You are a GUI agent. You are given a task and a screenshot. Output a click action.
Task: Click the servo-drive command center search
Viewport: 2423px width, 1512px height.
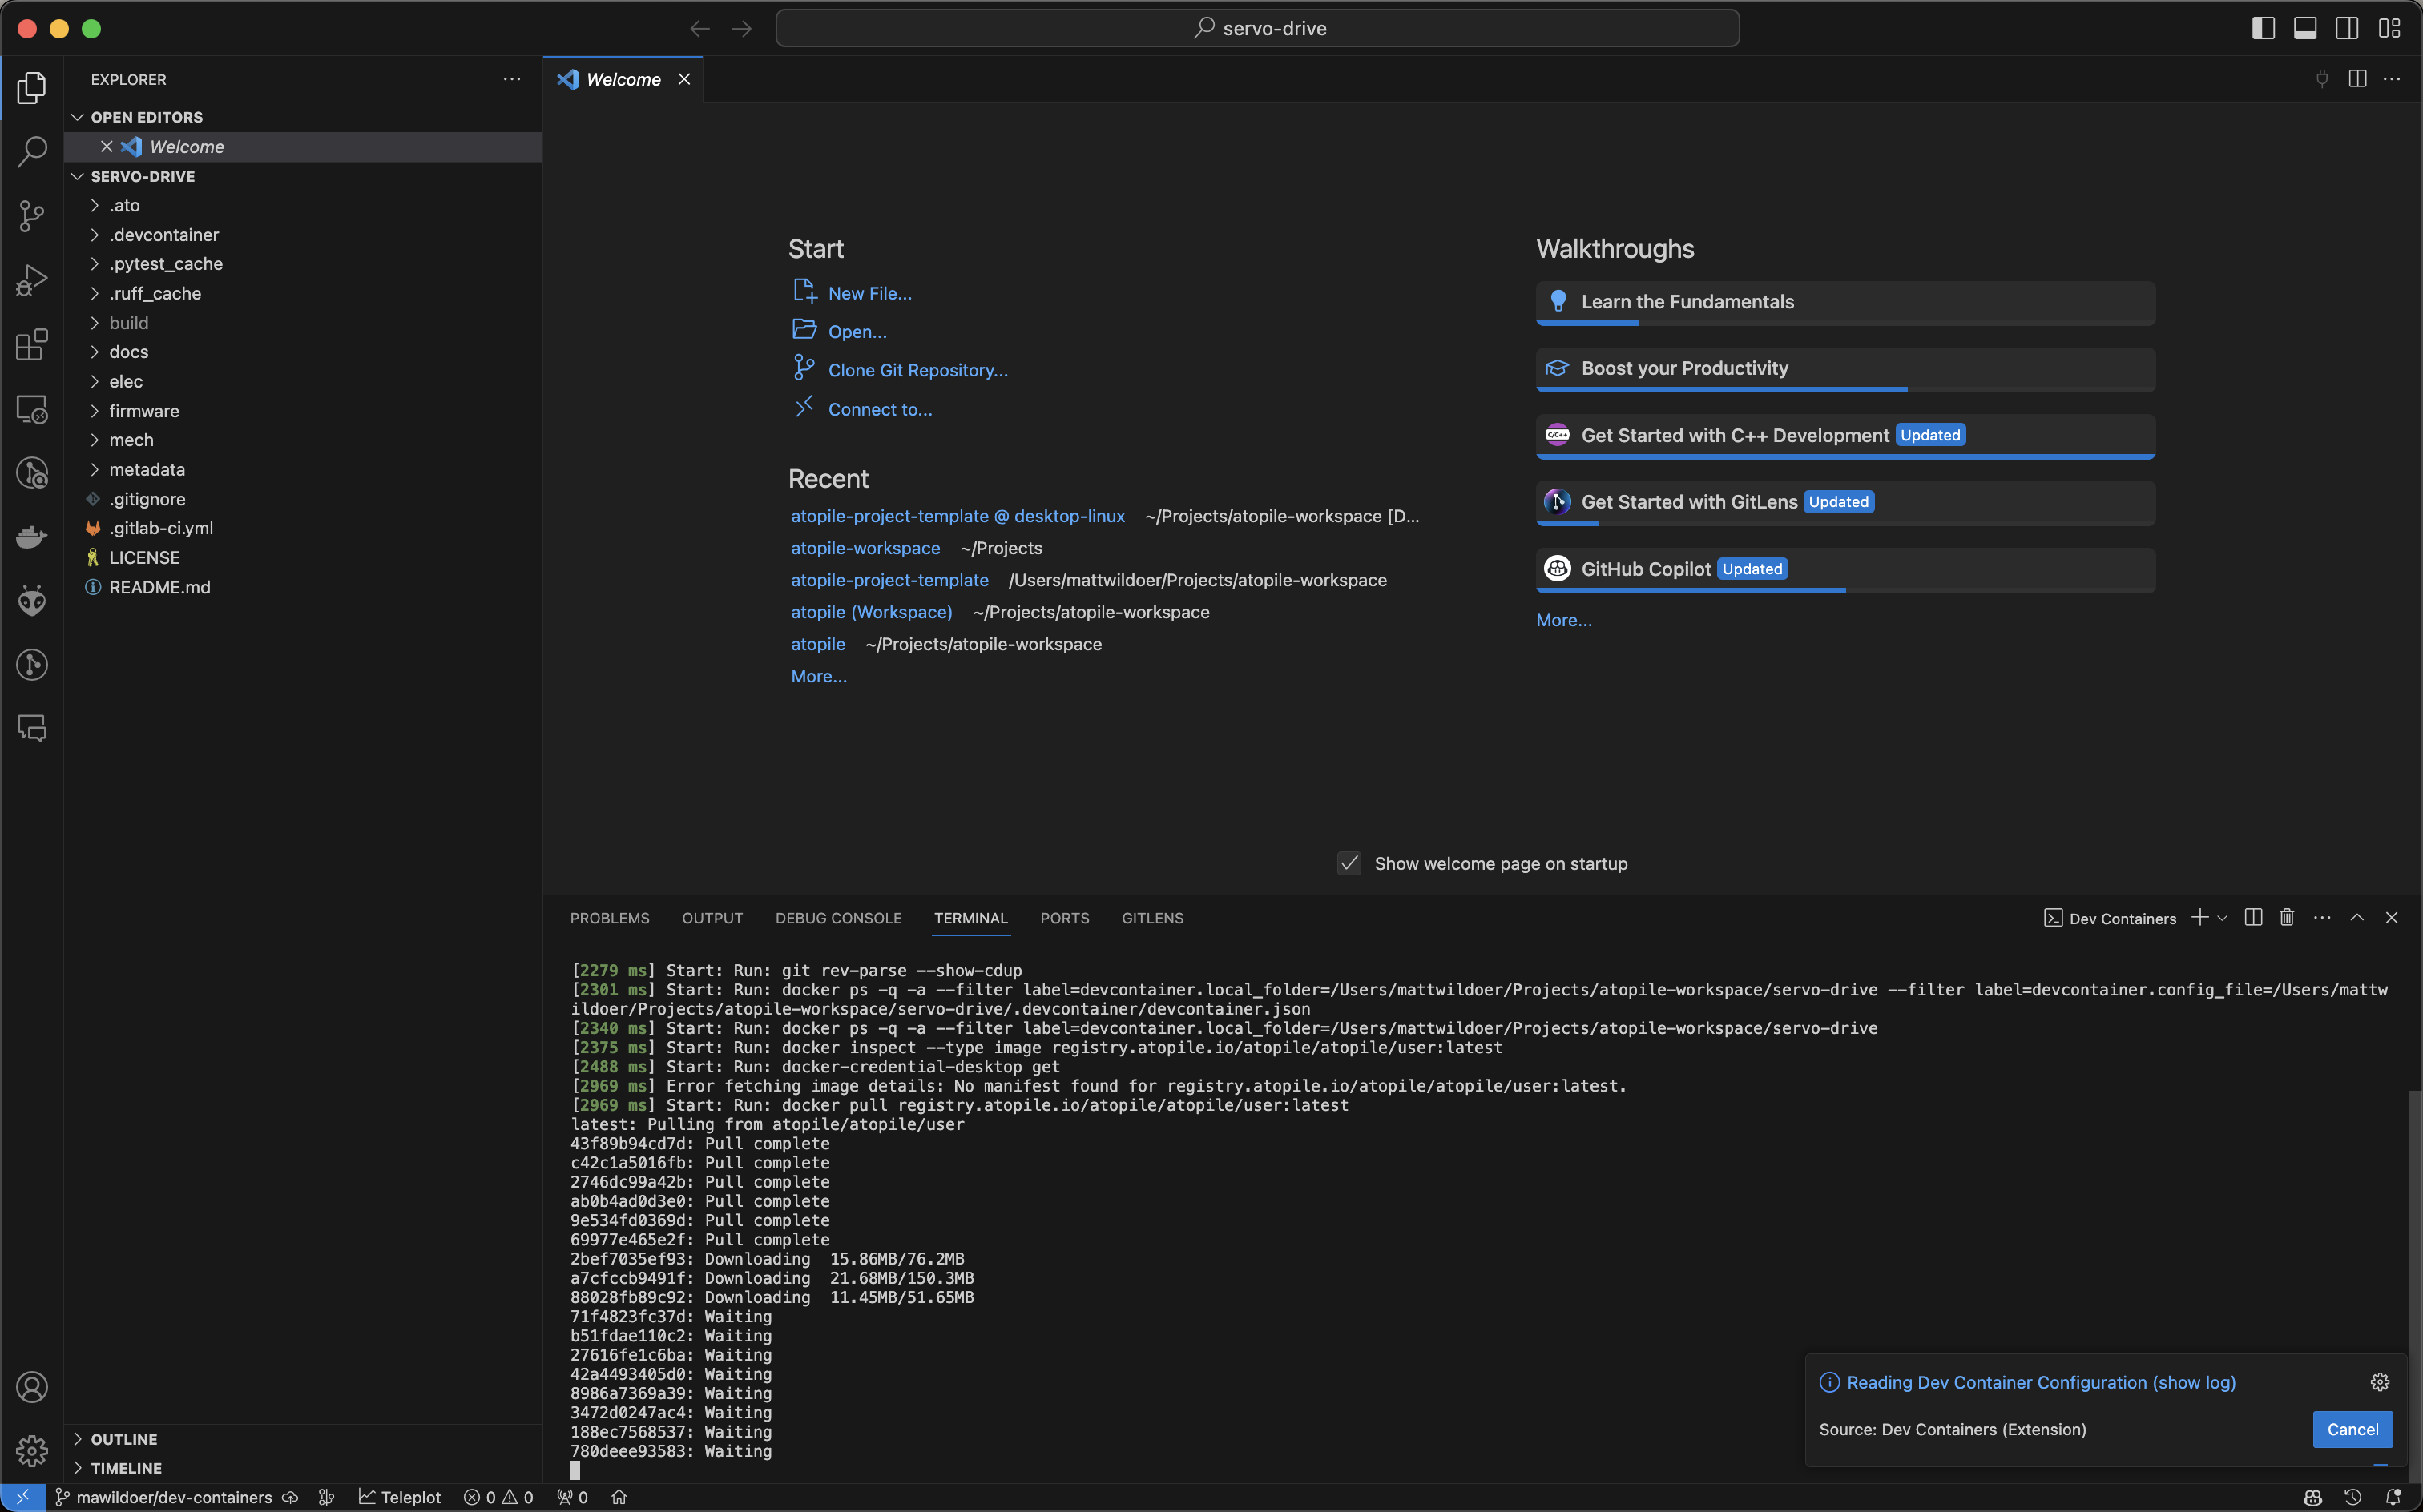(1257, 28)
